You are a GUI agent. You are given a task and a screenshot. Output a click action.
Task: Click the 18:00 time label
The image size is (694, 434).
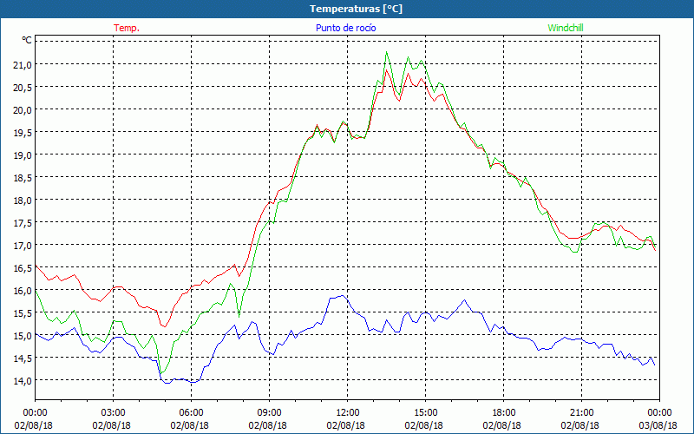tap(504, 413)
